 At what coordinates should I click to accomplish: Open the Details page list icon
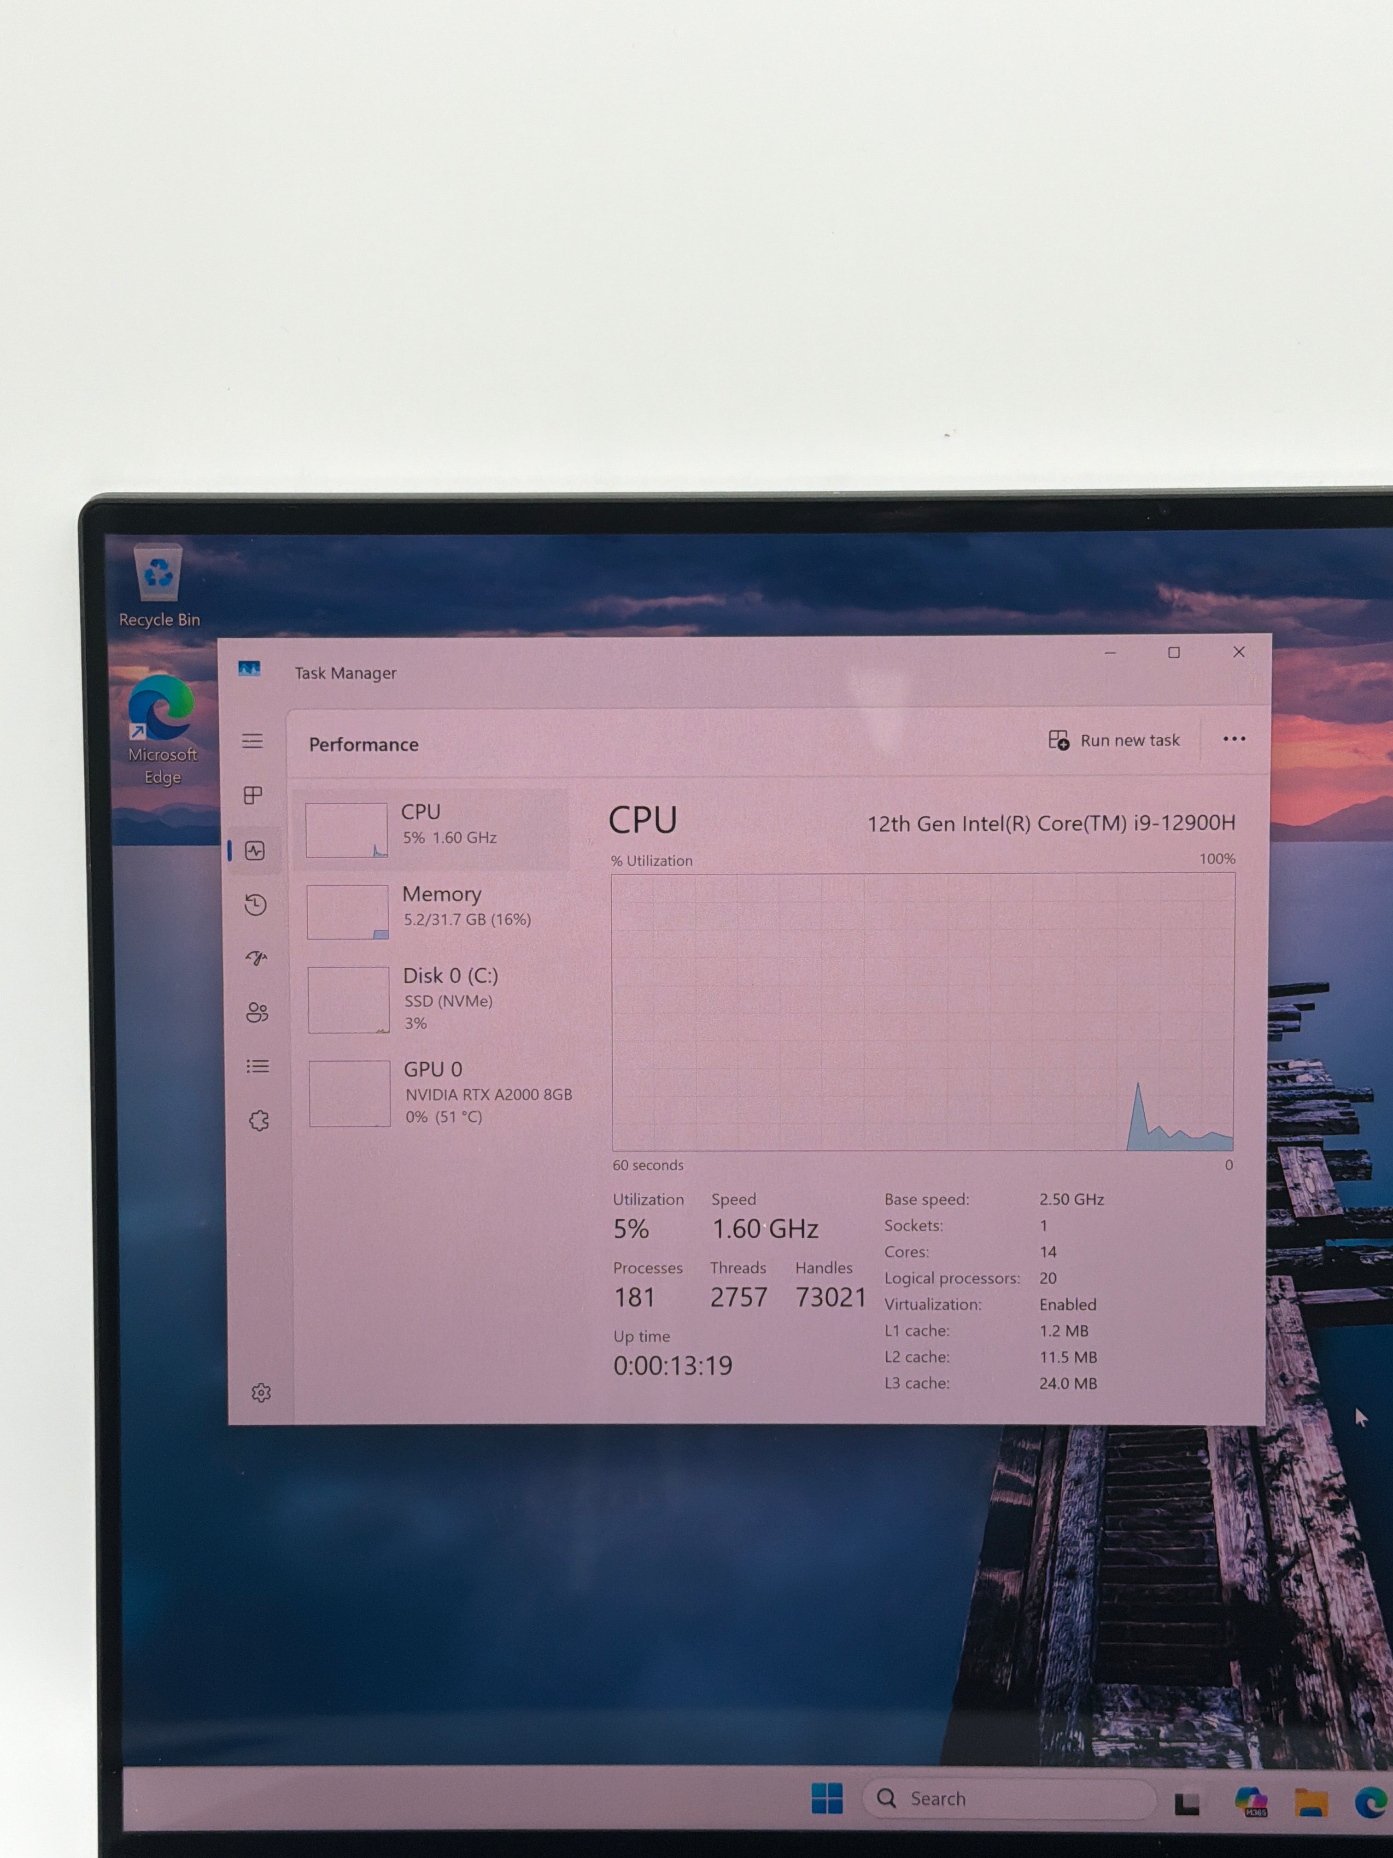coord(258,1066)
